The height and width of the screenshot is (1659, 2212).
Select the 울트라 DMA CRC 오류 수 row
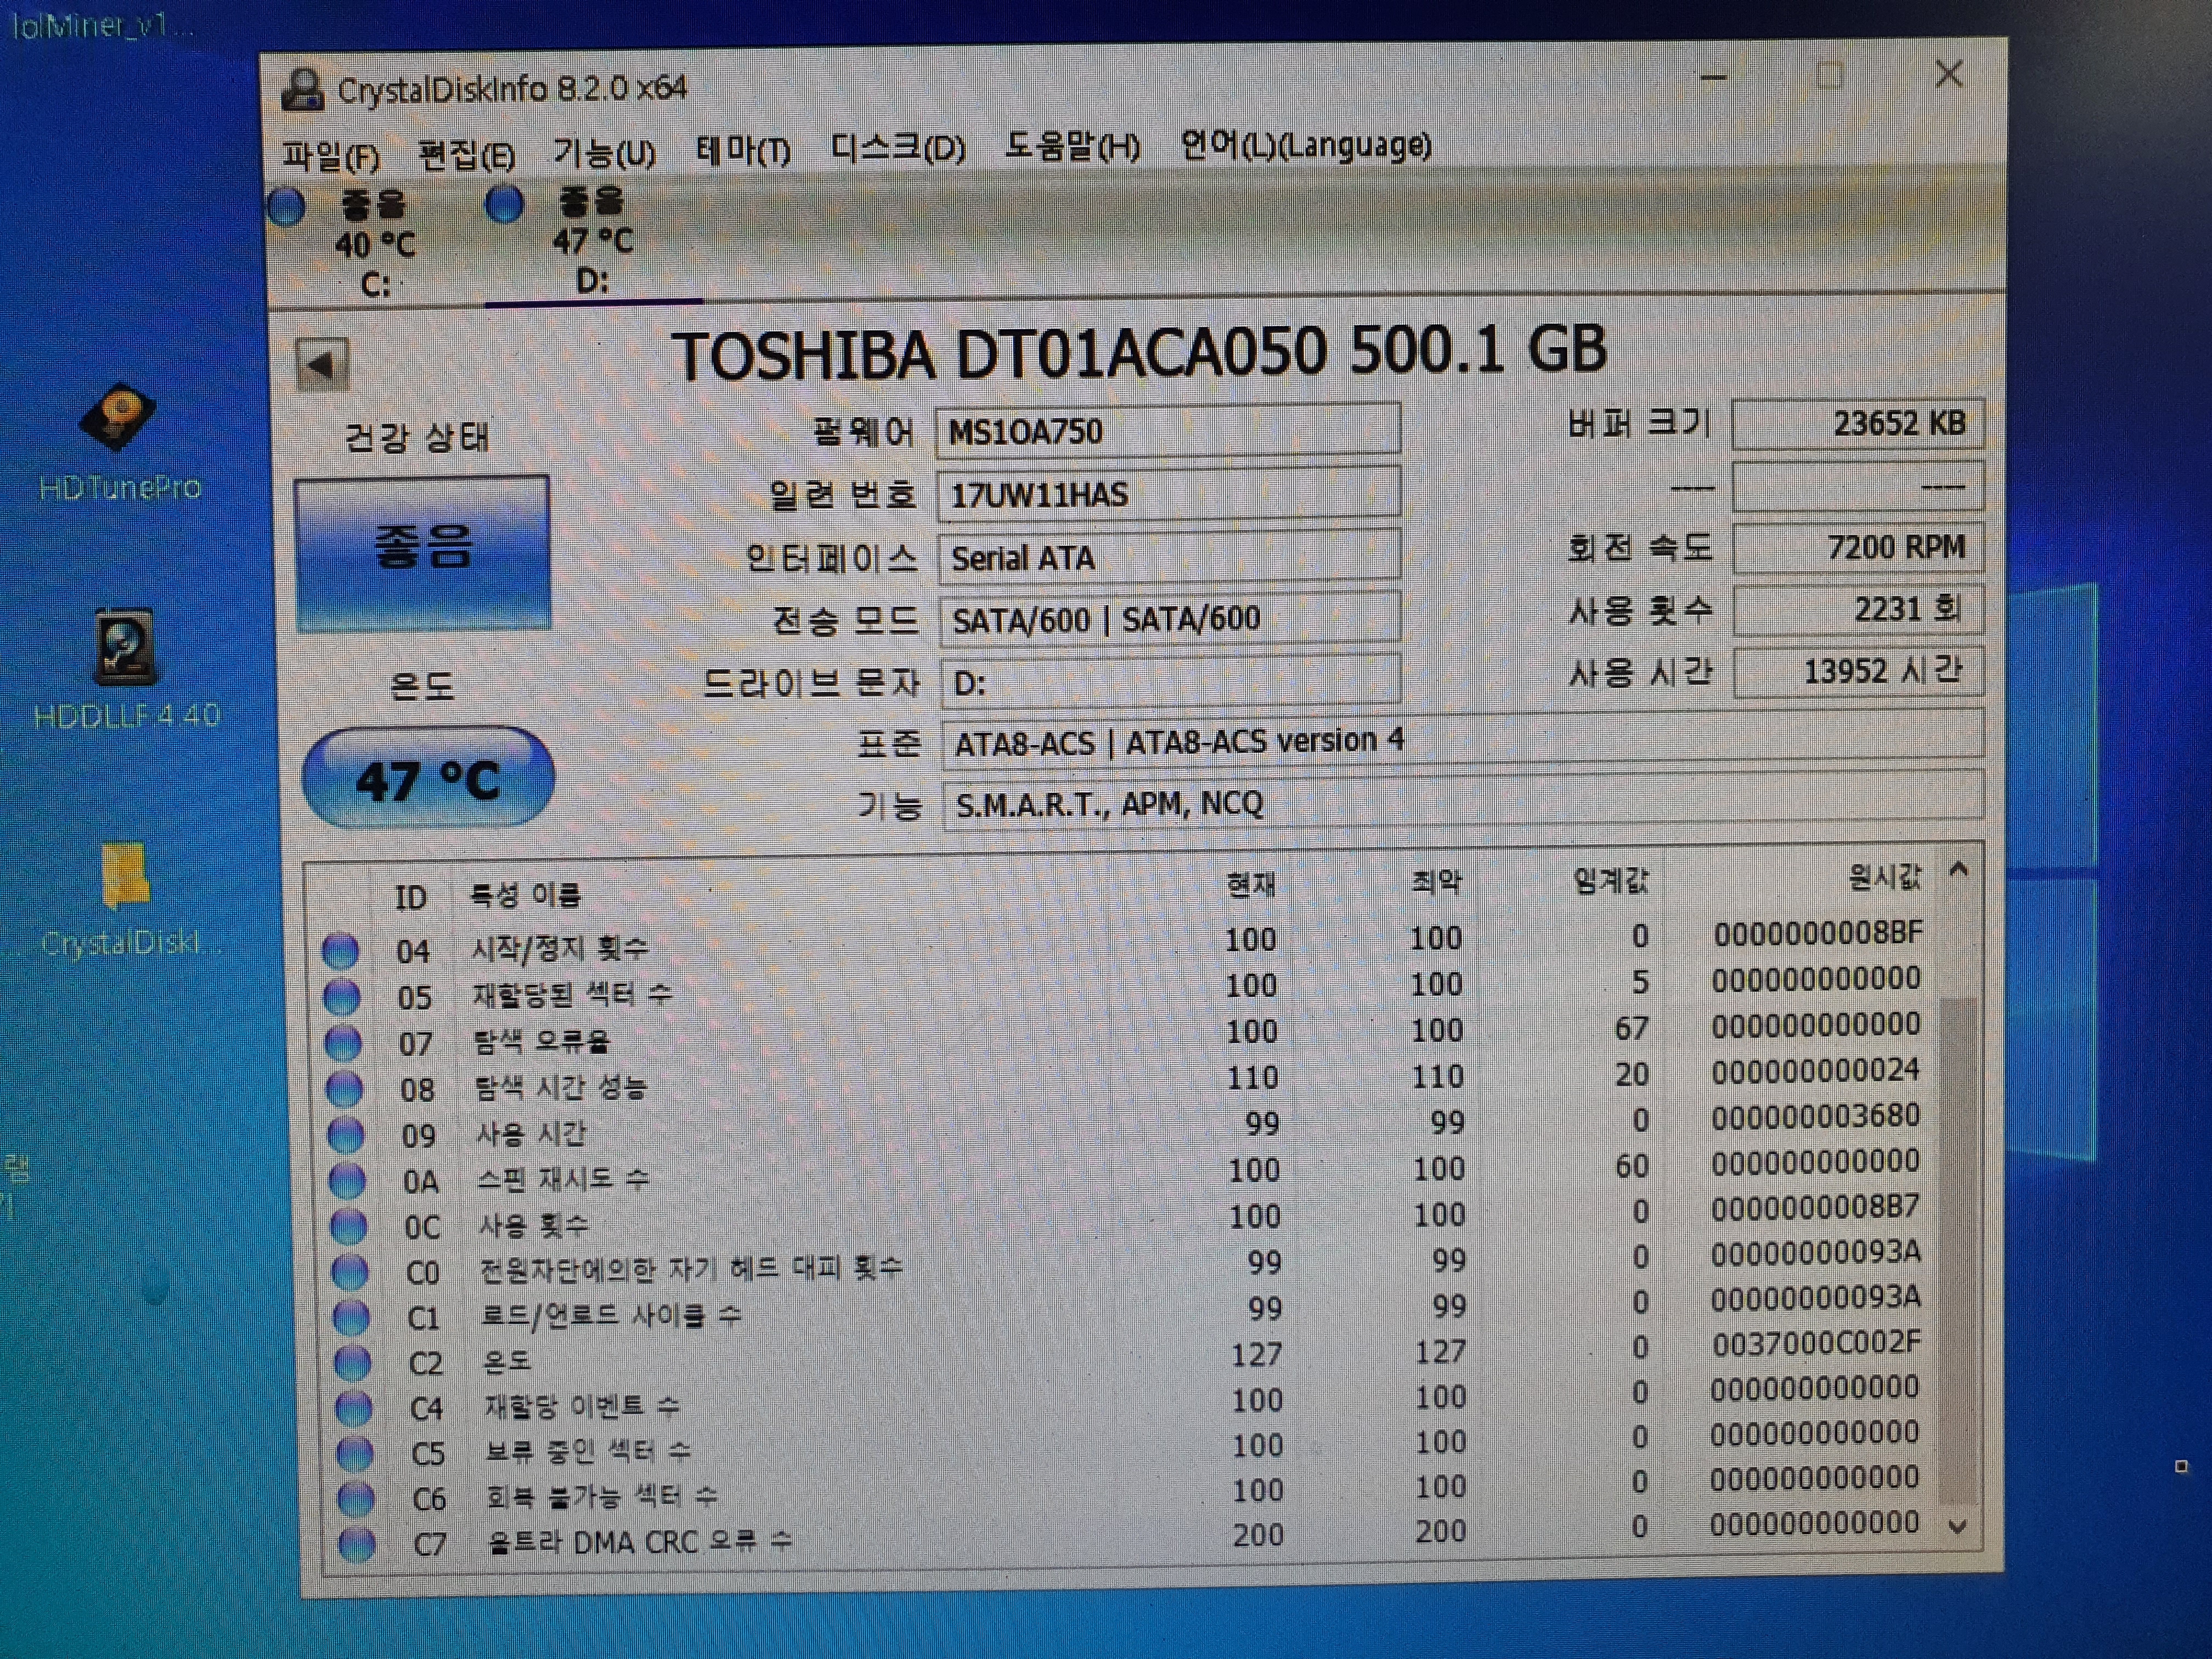coord(1130,1535)
